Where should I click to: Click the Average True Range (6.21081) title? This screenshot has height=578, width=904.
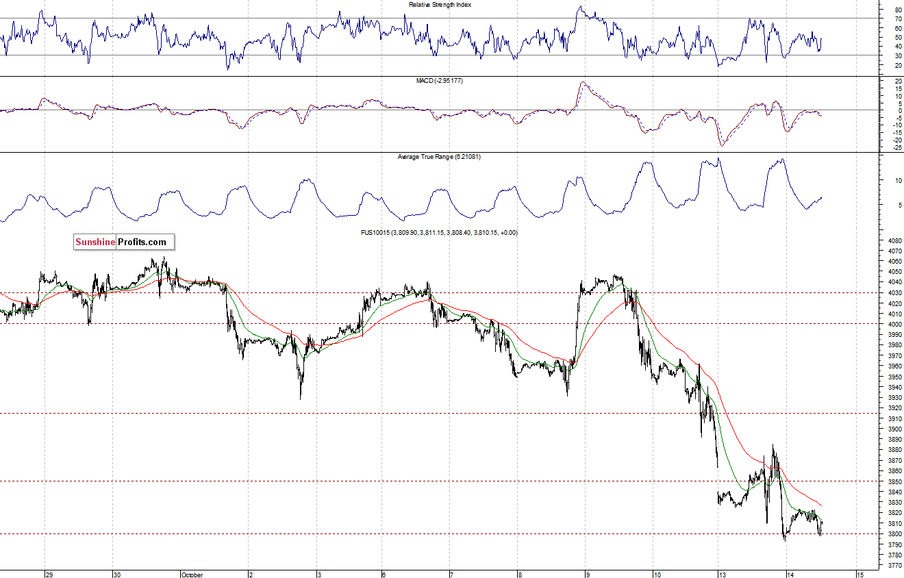click(440, 157)
